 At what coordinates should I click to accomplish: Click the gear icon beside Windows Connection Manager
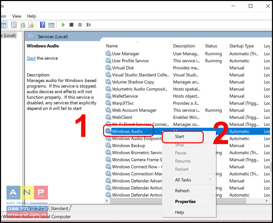[x=108, y=174]
